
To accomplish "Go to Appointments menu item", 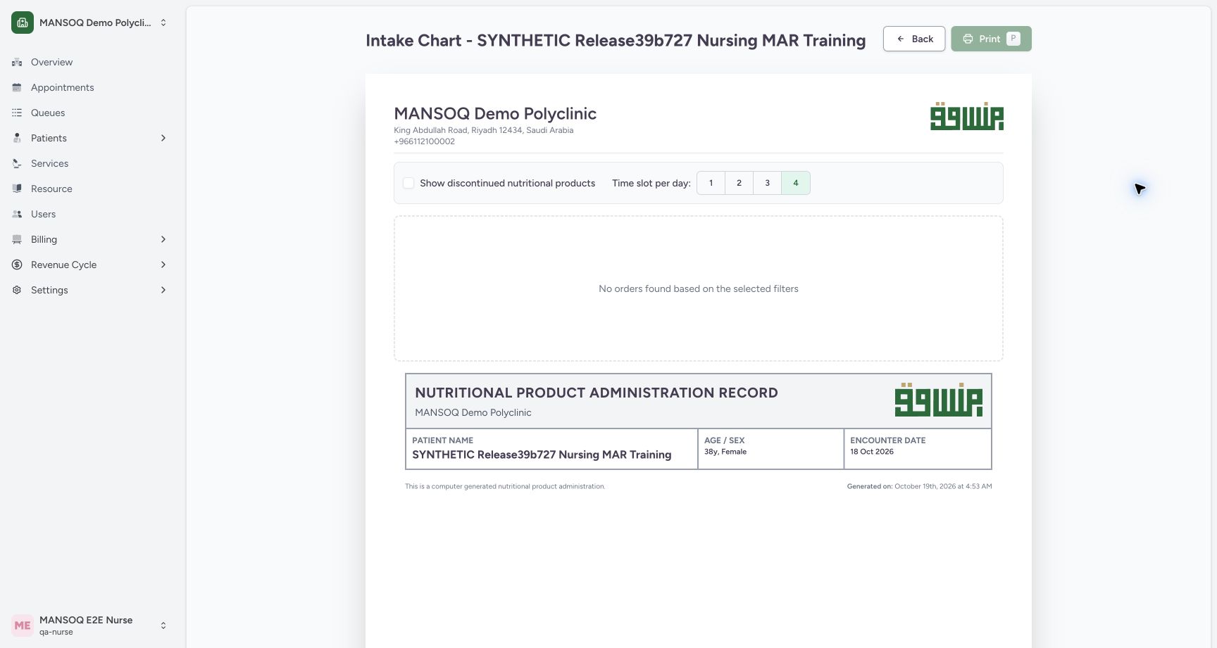I will pos(90,87).
